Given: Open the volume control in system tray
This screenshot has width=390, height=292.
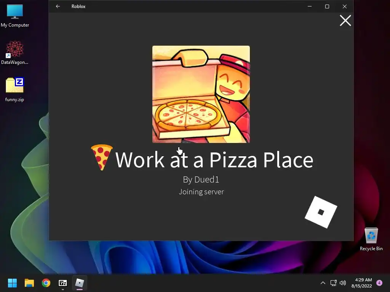Looking at the screenshot, I should [x=343, y=283].
